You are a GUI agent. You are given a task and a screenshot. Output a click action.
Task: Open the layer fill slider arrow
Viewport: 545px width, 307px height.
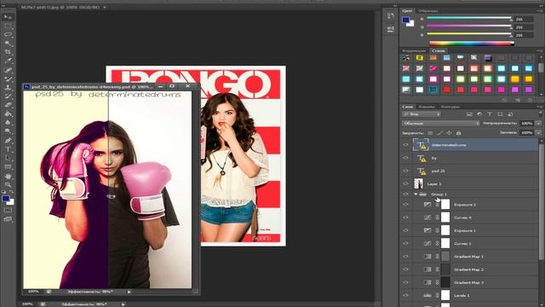pyautogui.click(x=538, y=133)
